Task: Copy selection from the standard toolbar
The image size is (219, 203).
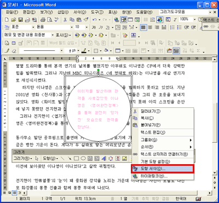Action: (72, 20)
